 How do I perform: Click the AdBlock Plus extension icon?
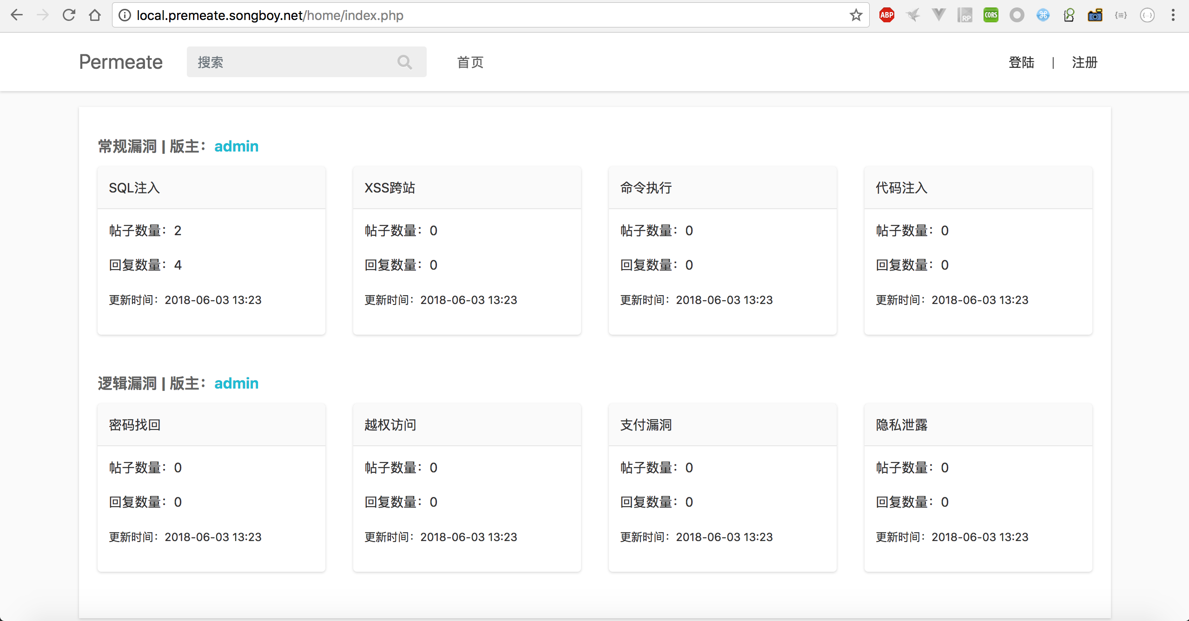(x=886, y=15)
